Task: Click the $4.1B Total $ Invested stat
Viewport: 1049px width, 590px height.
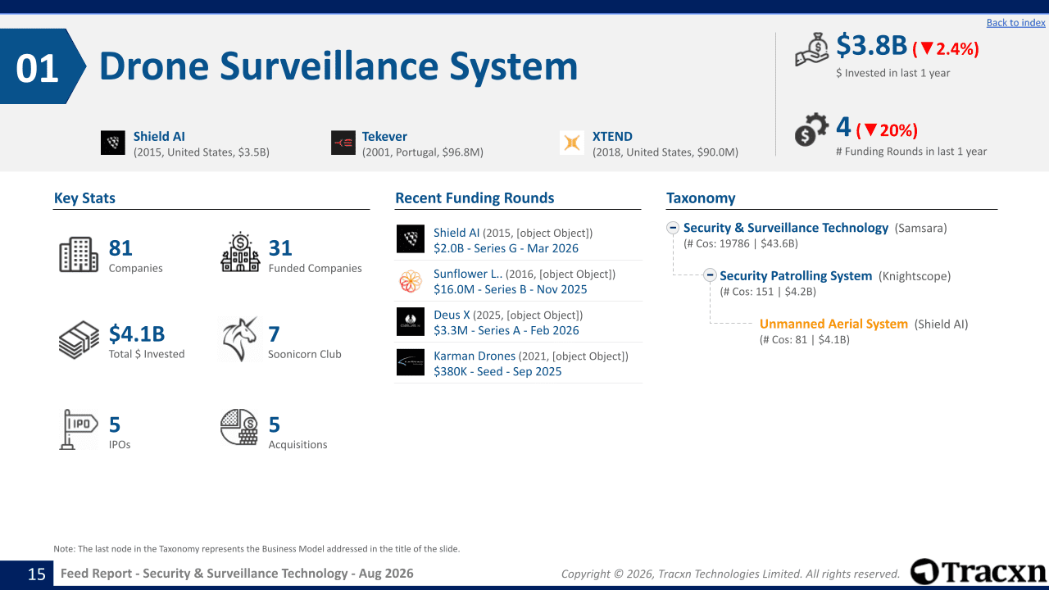Action: point(147,341)
